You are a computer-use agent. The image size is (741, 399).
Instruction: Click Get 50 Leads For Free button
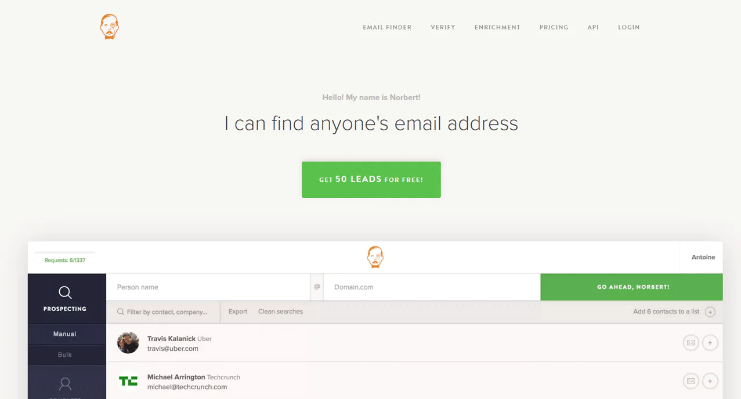coord(371,180)
